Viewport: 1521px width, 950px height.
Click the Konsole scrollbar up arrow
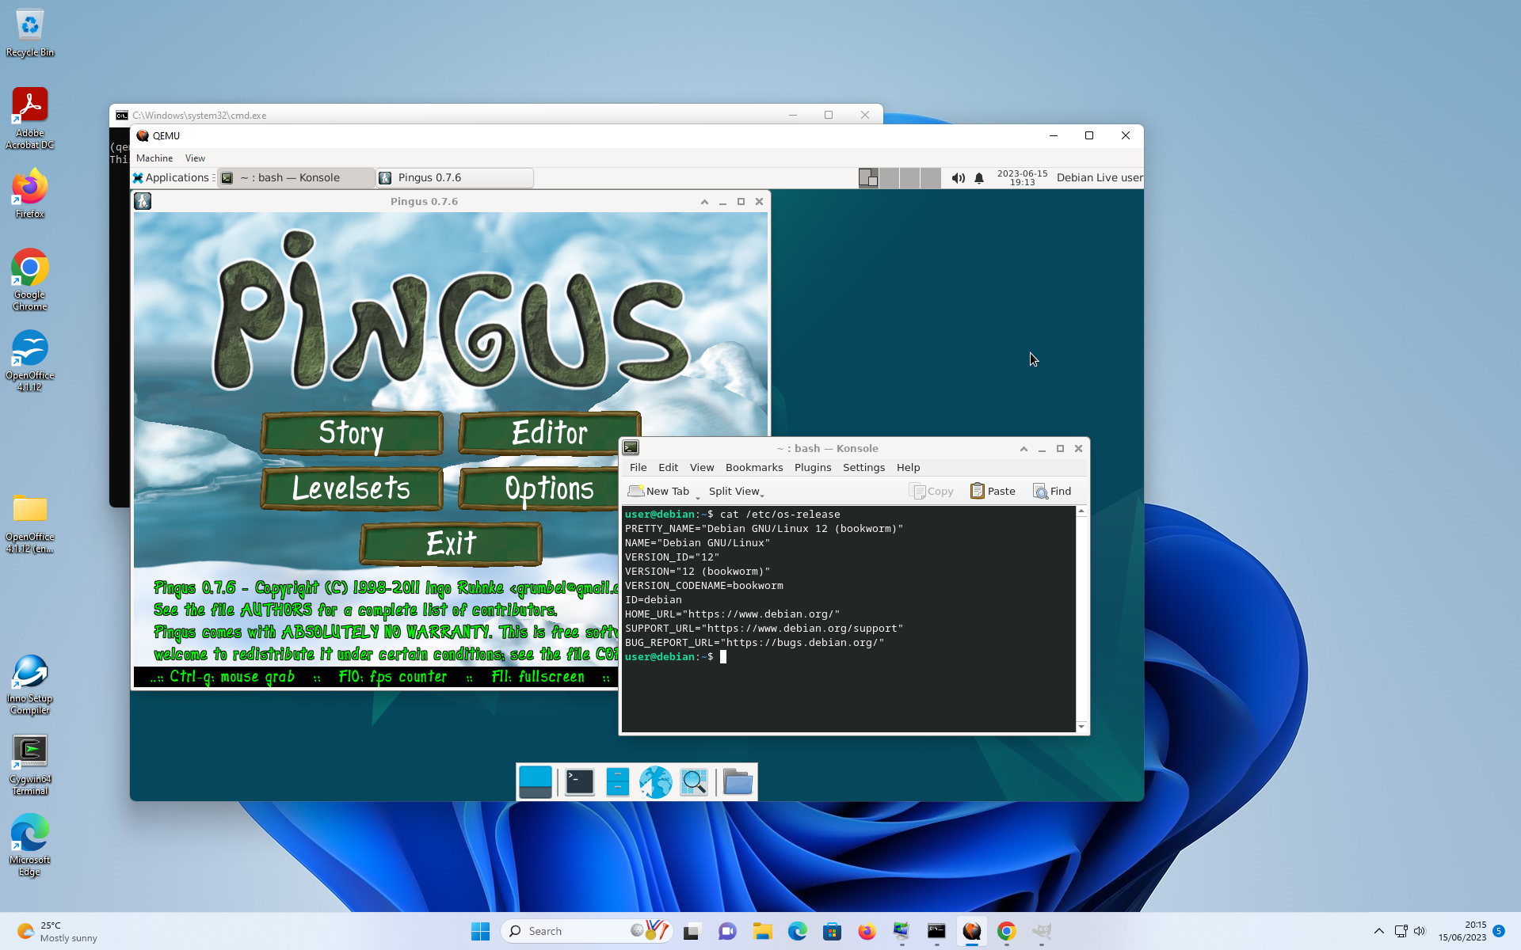(1081, 511)
